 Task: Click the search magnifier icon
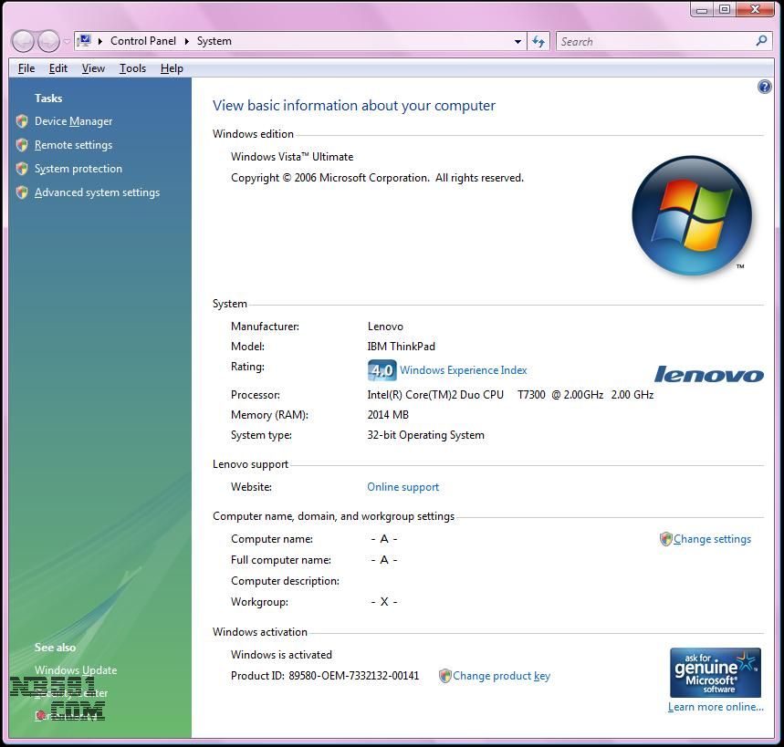tap(762, 41)
